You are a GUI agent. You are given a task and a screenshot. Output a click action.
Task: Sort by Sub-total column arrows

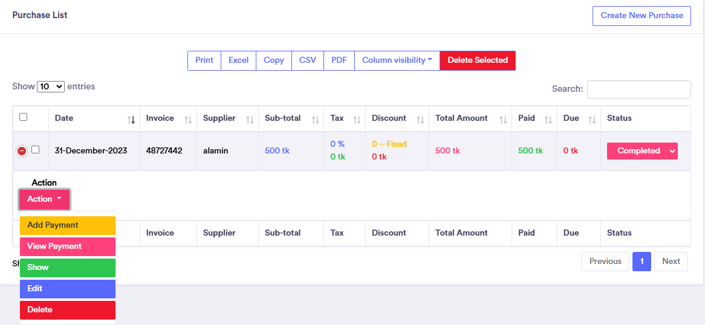(x=315, y=120)
